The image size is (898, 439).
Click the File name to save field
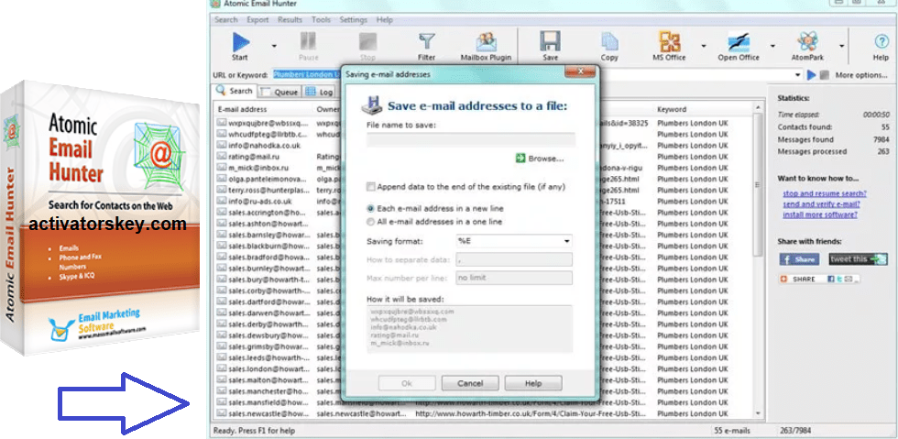(x=470, y=140)
